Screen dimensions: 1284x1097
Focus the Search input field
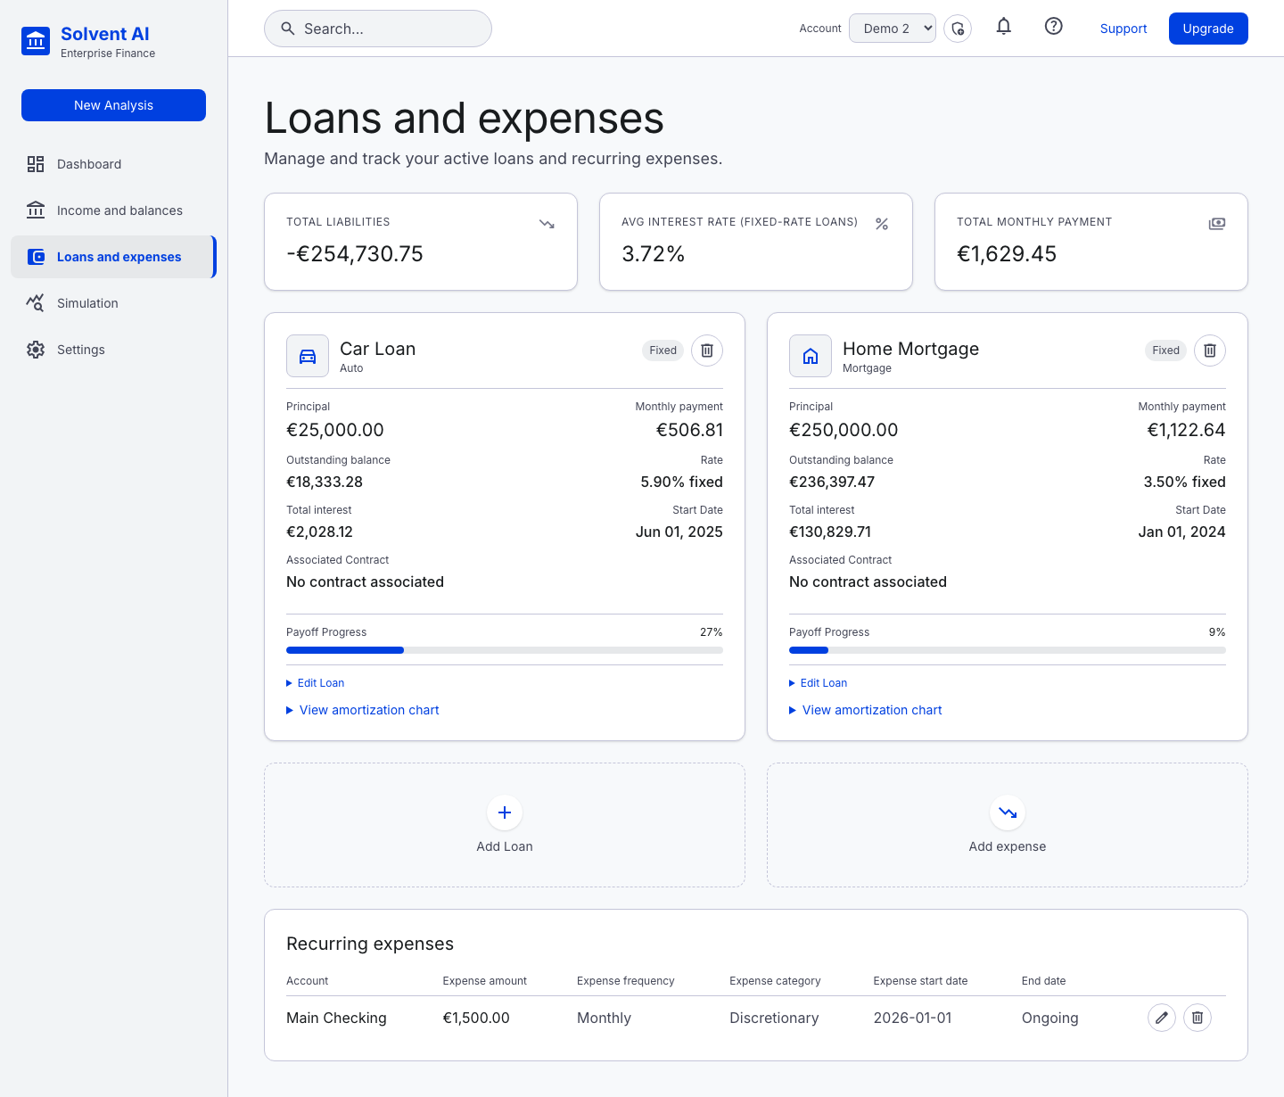[378, 29]
